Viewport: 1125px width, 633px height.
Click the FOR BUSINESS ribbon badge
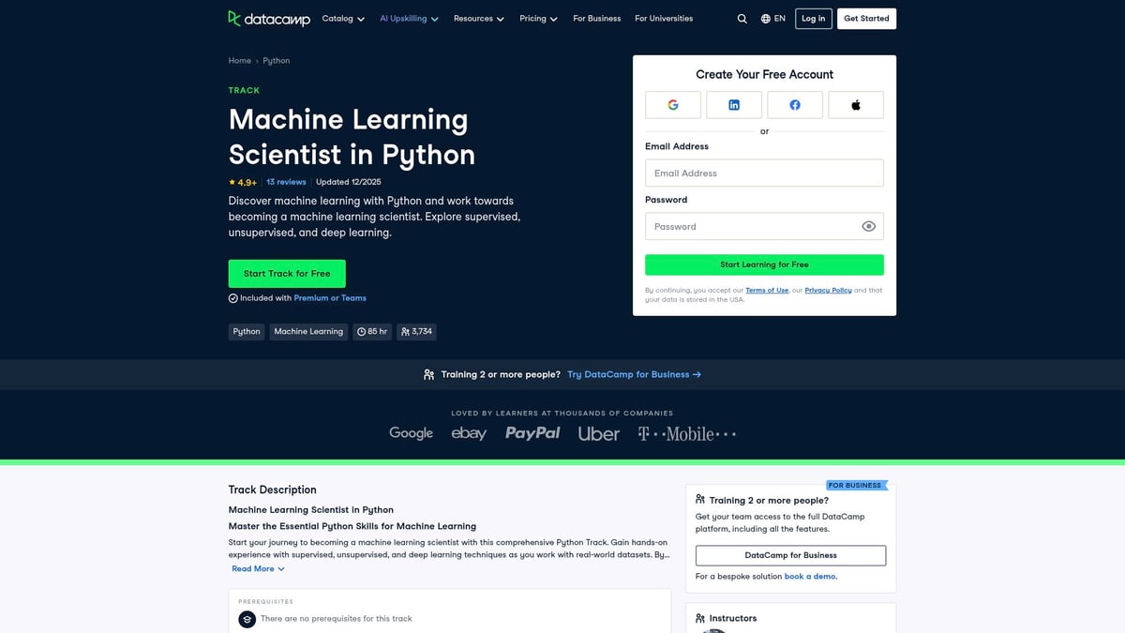pyautogui.click(x=856, y=486)
